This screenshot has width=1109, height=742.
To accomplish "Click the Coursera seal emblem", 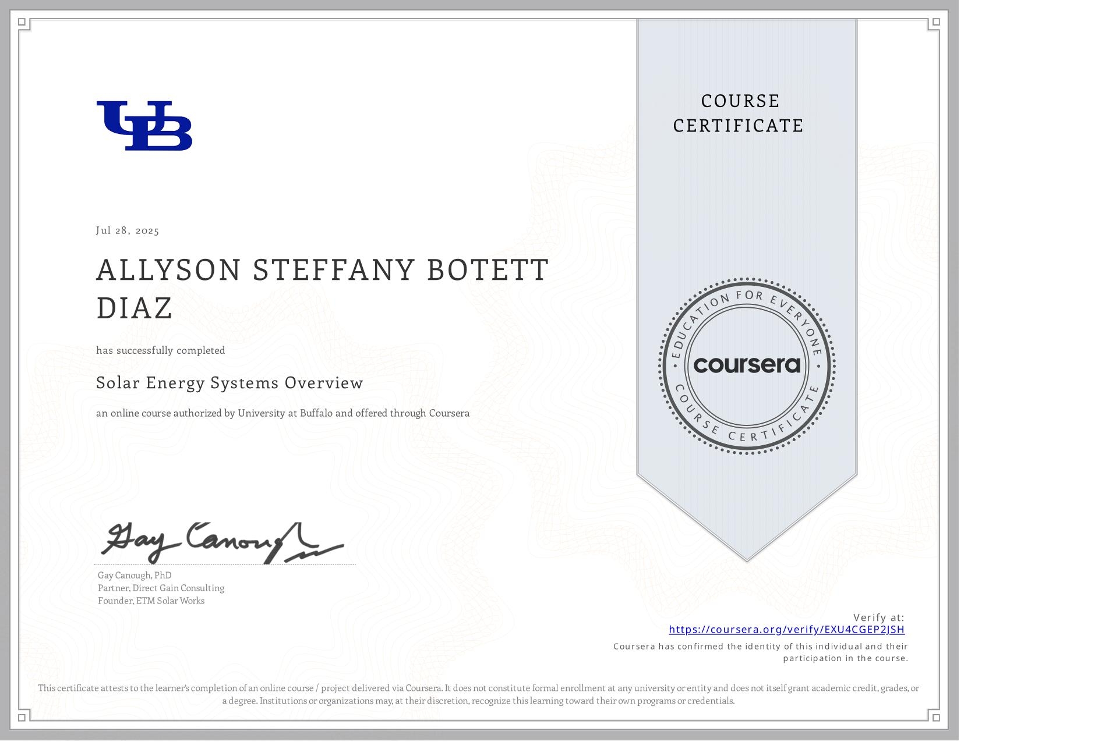I will [747, 365].
